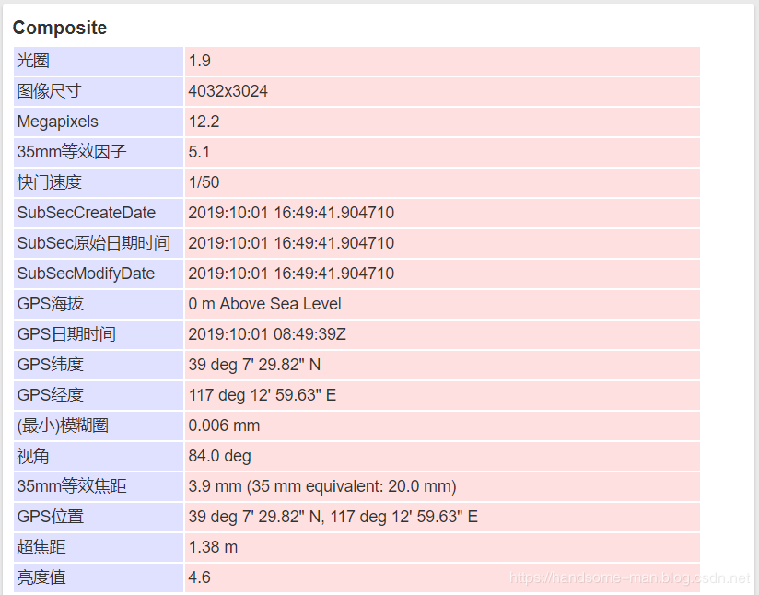
Task: Click the SubSecCreateDate label
Action: click(x=87, y=213)
